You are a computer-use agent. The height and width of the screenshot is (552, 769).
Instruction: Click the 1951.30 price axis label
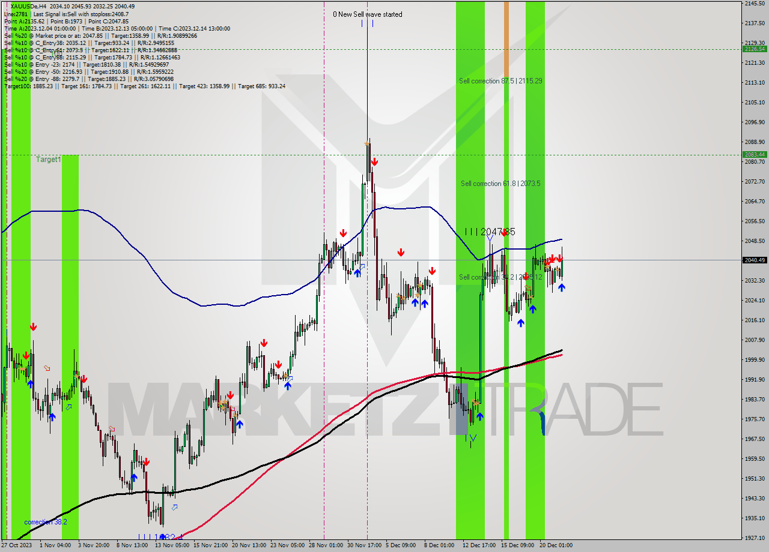(x=755, y=478)
